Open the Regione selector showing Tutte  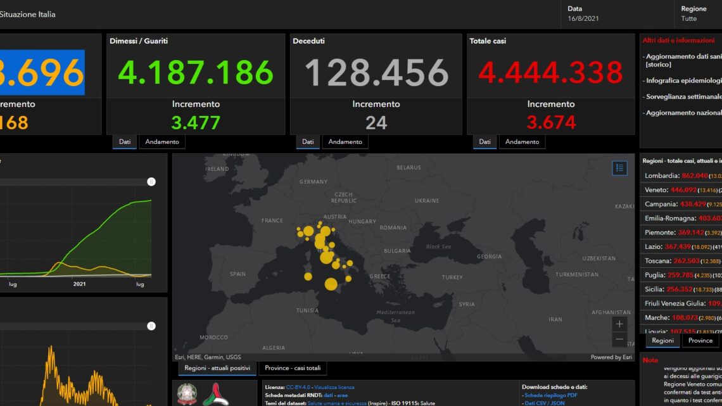coord(699,14)
